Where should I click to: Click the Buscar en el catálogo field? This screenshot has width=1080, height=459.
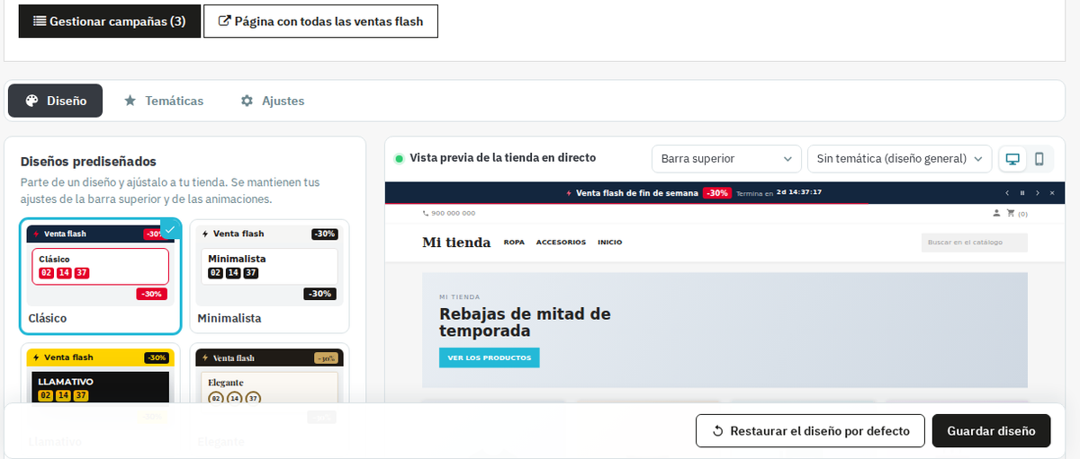tap(975, 243)
